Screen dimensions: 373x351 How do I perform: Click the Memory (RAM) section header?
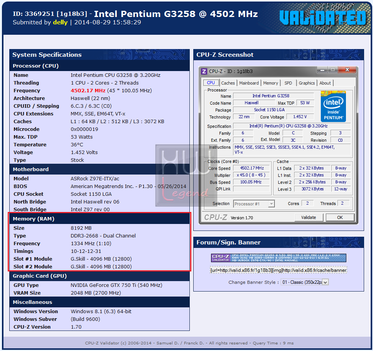99,219
